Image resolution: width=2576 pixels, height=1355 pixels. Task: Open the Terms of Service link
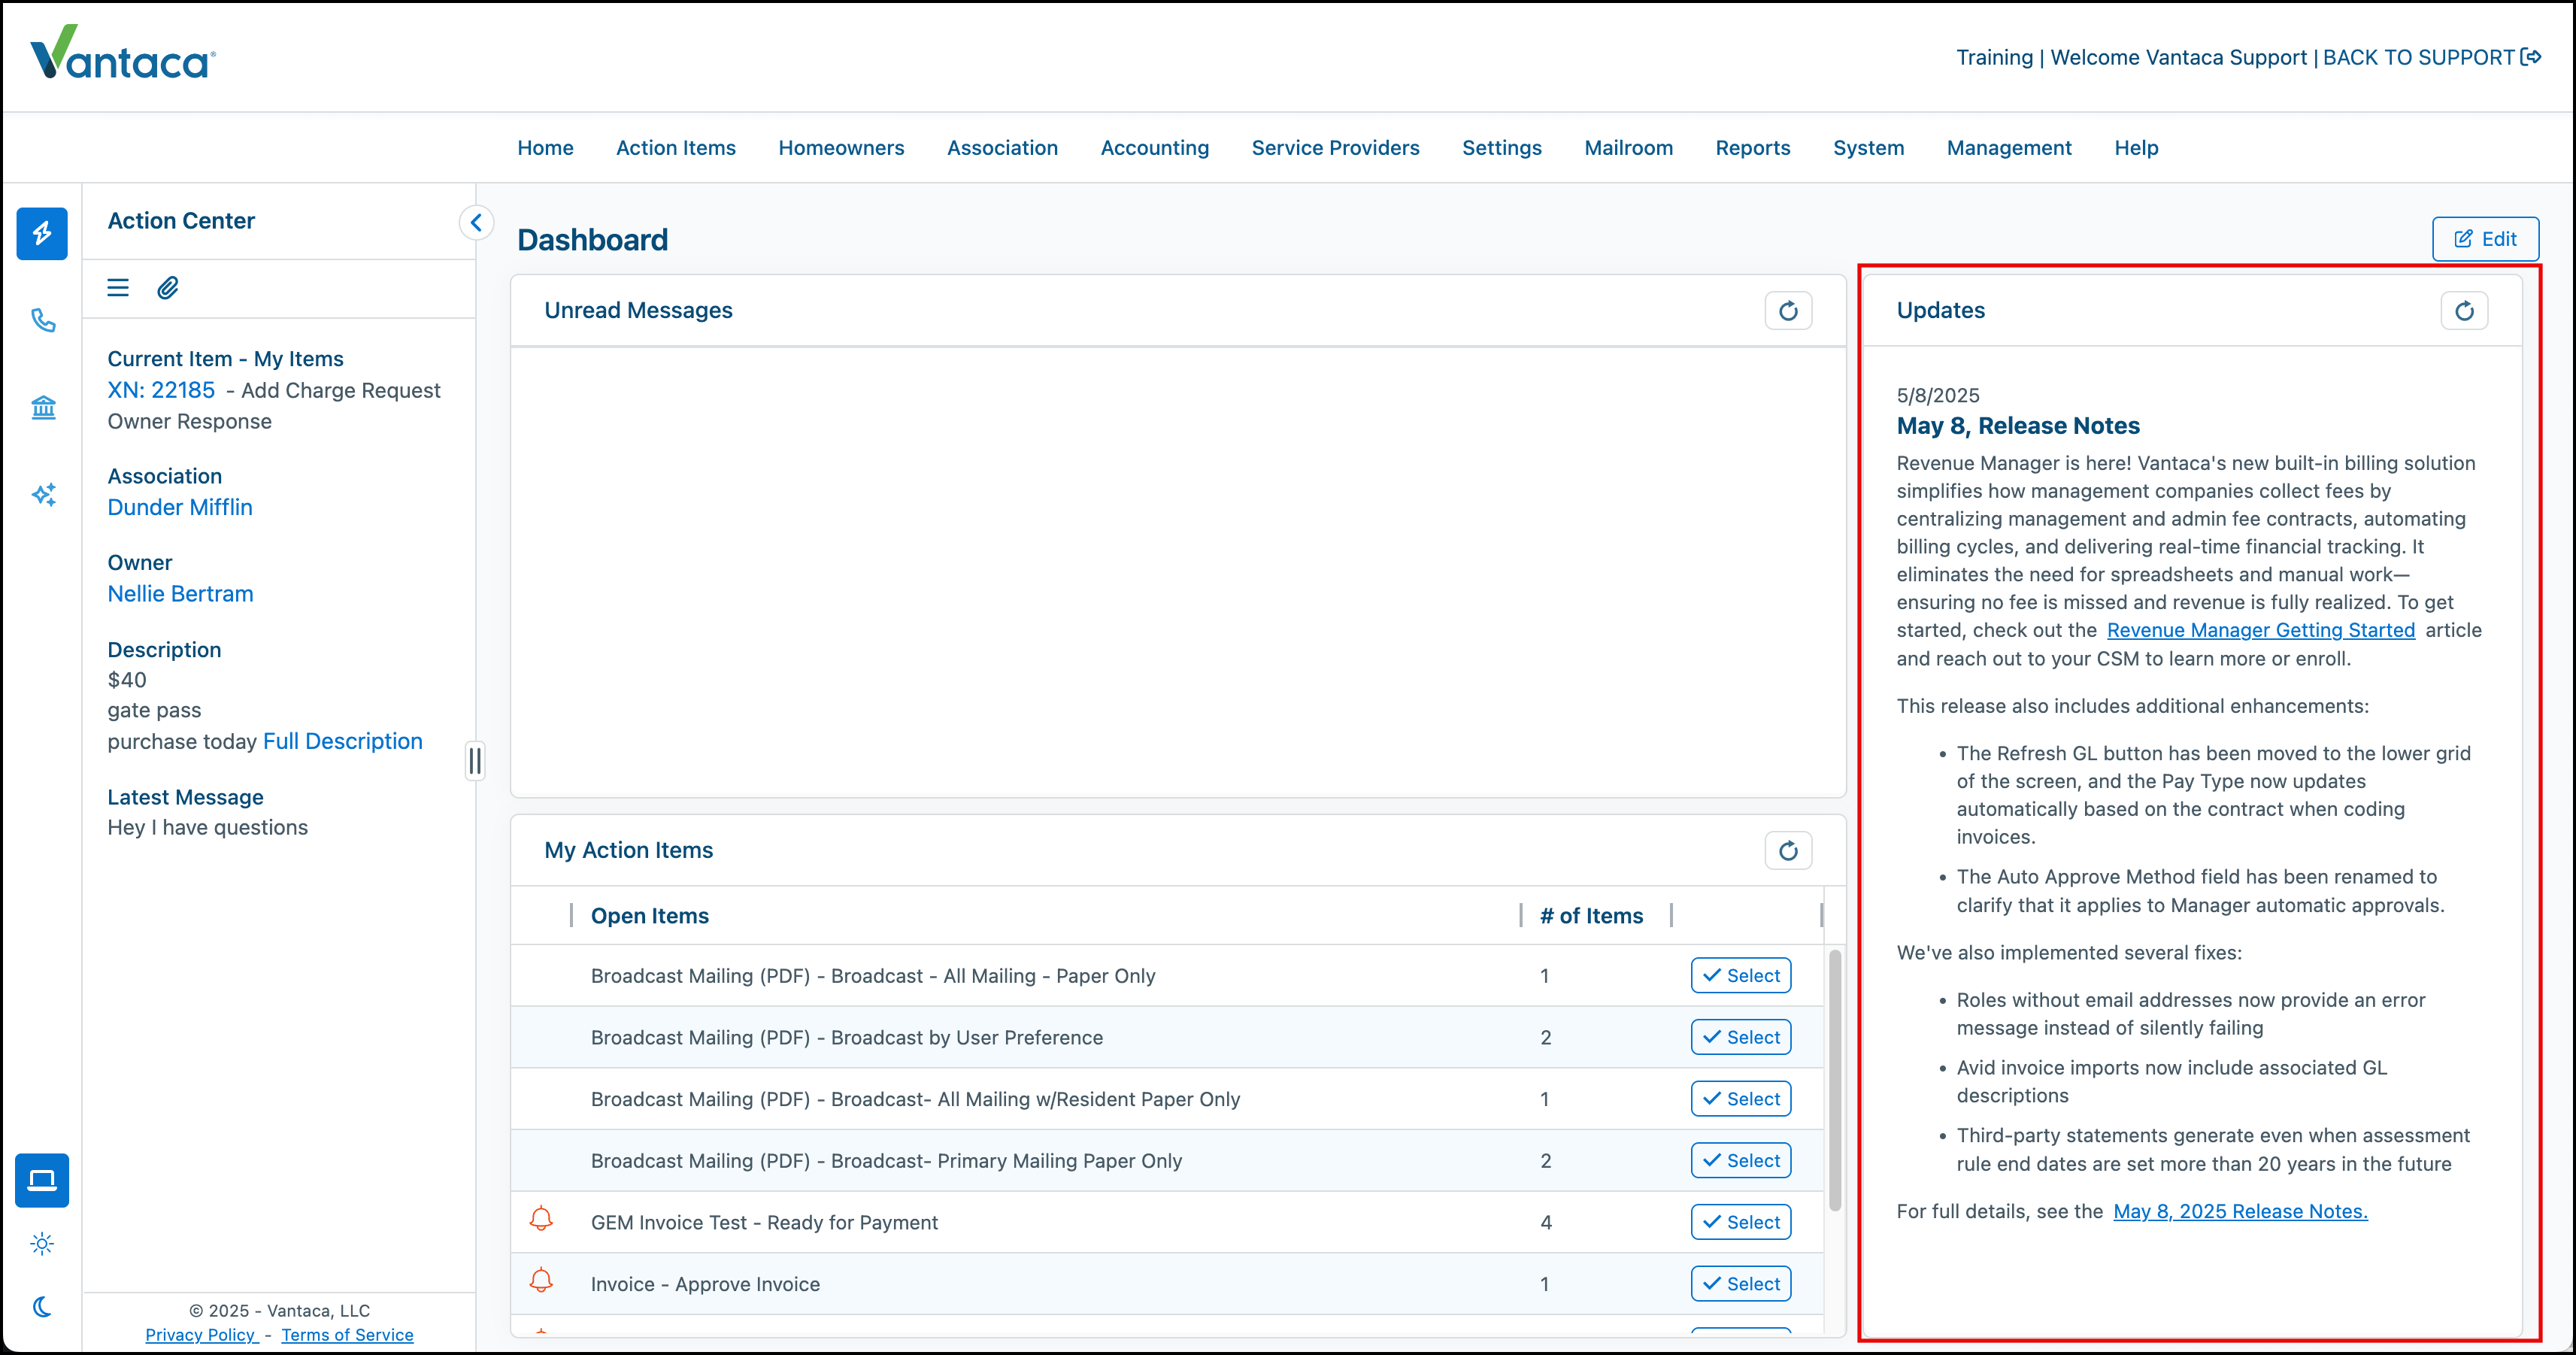(x=347, y=1335)
